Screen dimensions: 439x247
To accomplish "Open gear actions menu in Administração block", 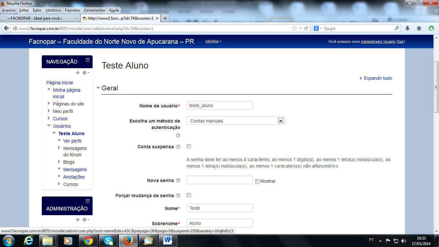I will [x=86, y=220].
